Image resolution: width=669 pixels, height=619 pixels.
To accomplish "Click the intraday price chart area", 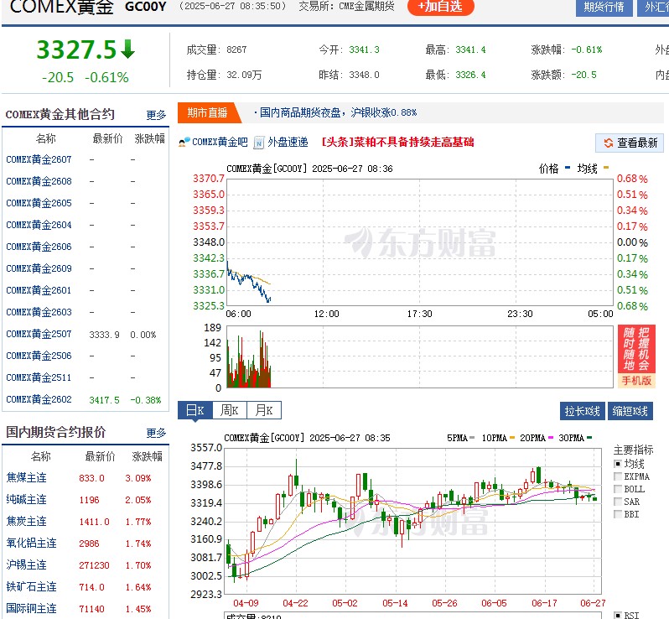I will (420, 242).
